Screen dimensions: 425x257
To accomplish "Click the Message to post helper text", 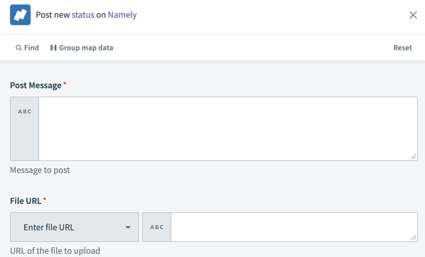I will click(x=40, y=170).
